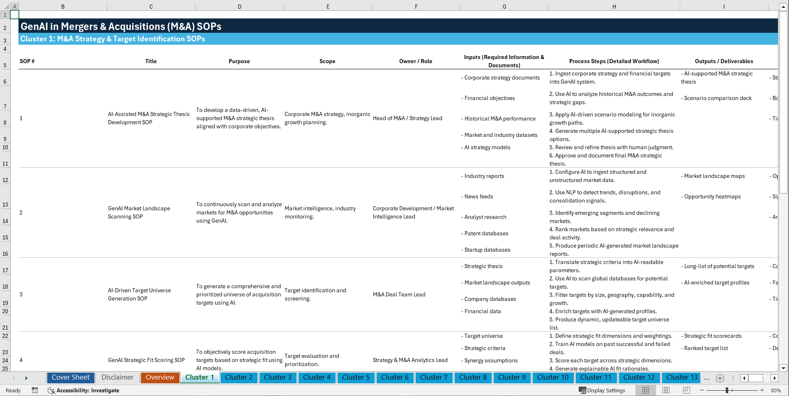The image size is (789, 396).
Task: Switch to the Cluster 13 tab
Action: click(681, 378)
